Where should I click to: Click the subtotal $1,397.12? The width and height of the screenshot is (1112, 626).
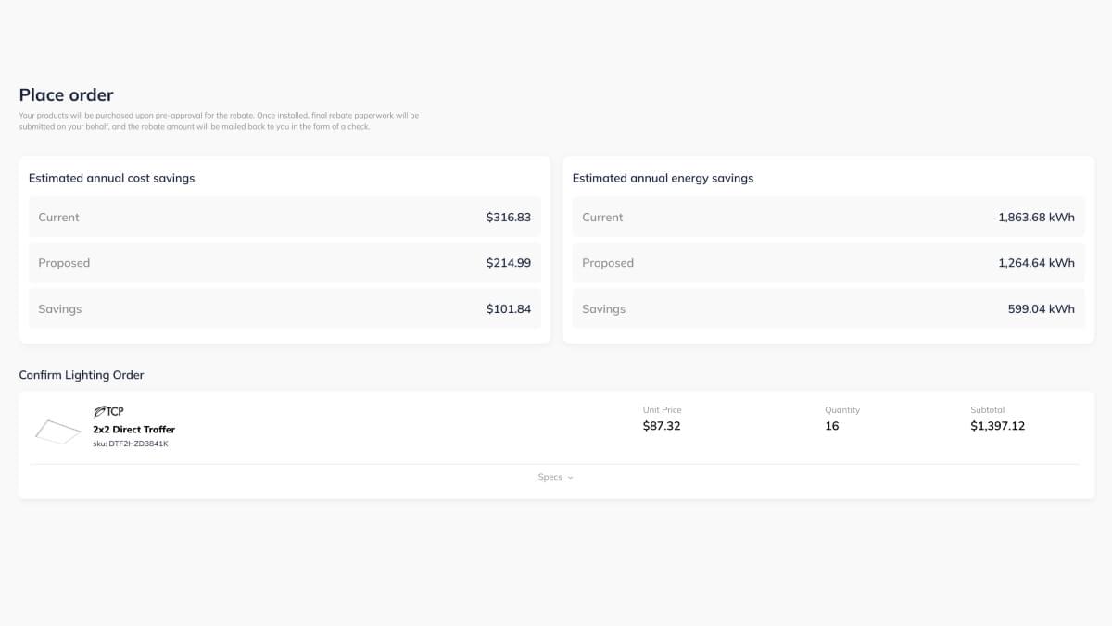(x=998, y=426)
